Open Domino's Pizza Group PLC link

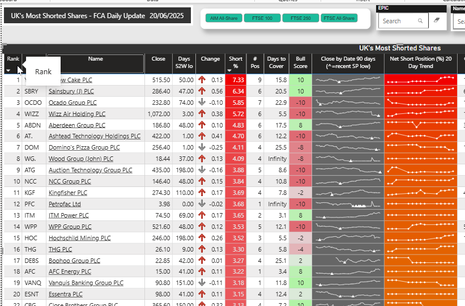(84, 147)
